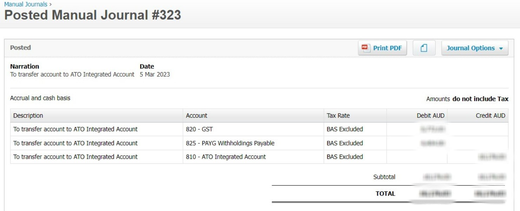
Task: Expand the Journal Options dropdown
Action: click(x=474, y=48)
